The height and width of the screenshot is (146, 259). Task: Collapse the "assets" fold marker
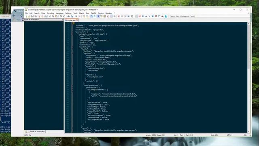[72, 66]
